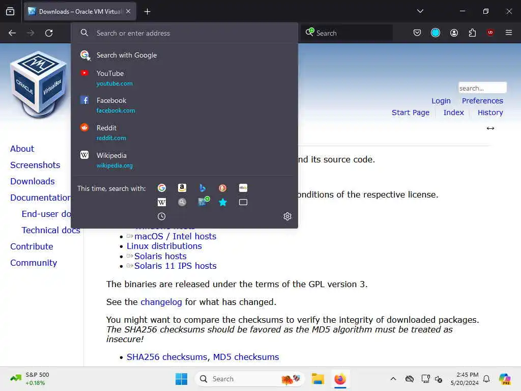
Task: Open Community in the sidebar
Action: pyautogui.click(x=34, y=263)
